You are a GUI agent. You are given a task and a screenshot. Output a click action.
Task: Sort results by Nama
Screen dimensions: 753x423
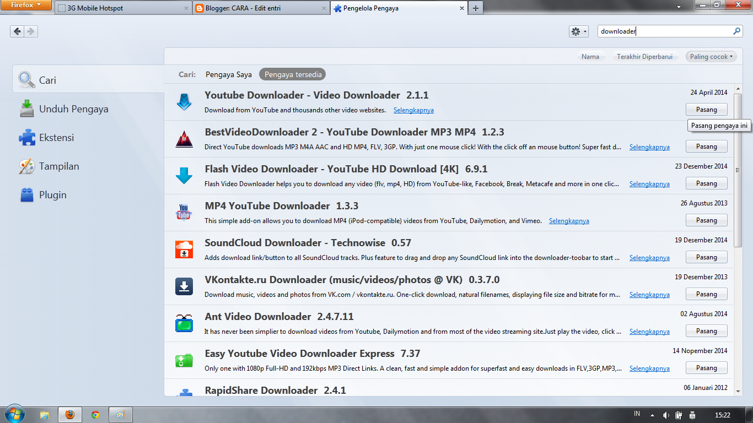click(x=590, y=56)
